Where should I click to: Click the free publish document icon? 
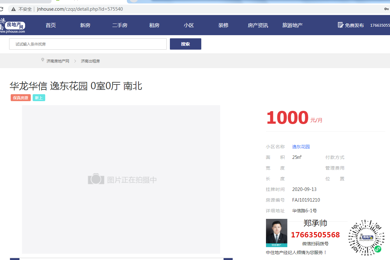point(340,25)
